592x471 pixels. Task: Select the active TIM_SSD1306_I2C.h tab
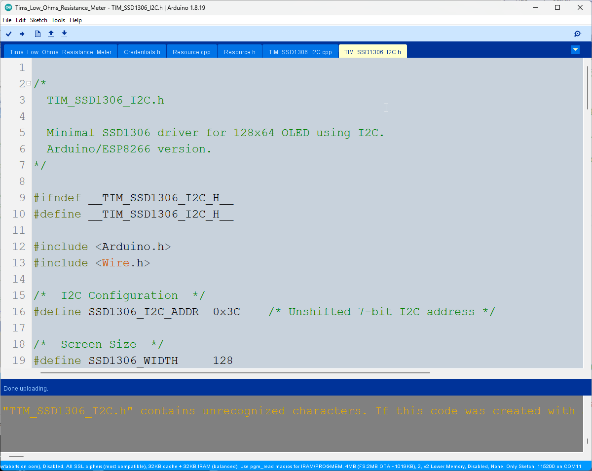372,52
